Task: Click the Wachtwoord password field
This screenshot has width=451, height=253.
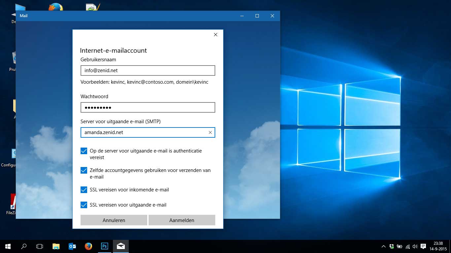Action: (x=148, y=107)
